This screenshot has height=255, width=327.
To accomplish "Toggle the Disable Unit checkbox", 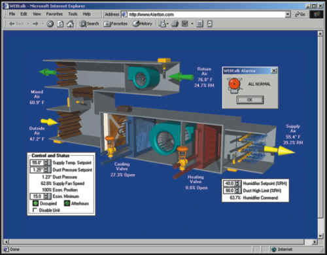I will [35, 210].
